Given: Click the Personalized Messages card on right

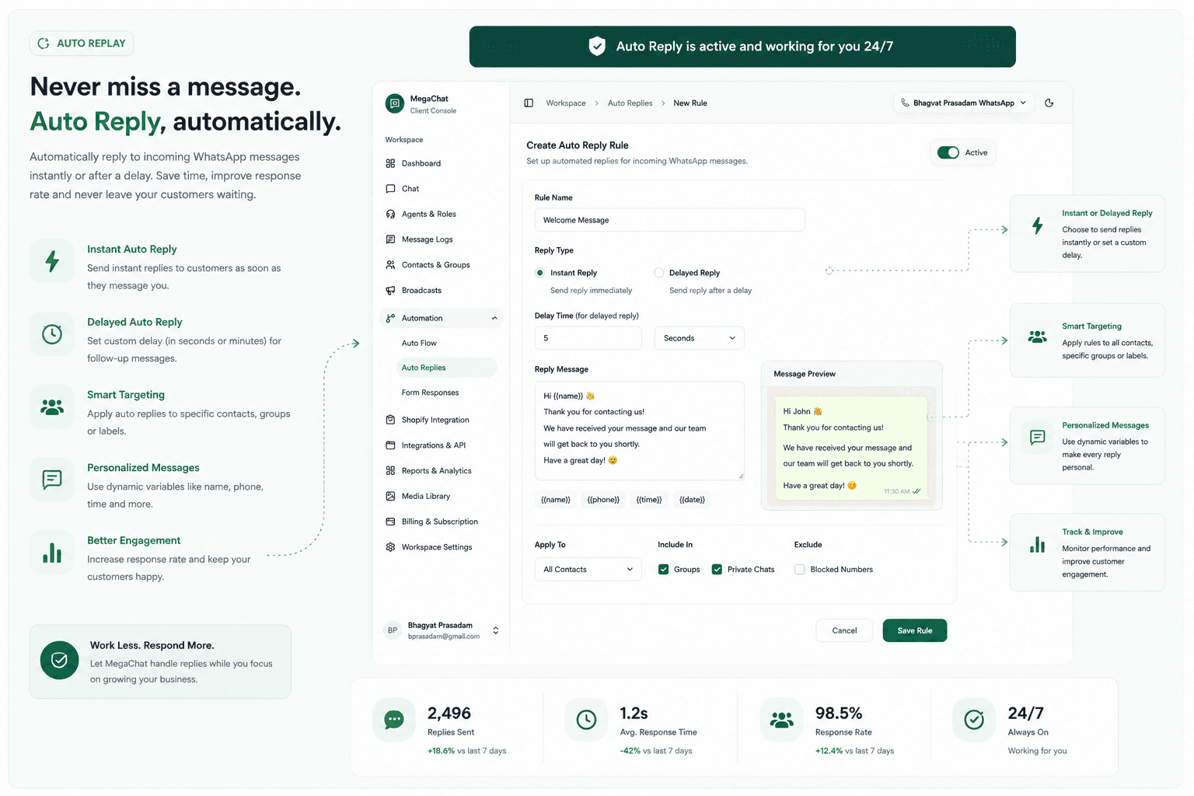Looking at the screenshot, I should 1087,445.
